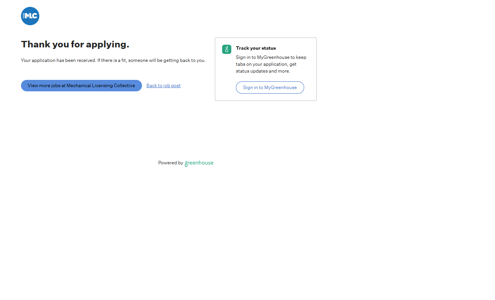Click the greenhouse wordmark in the footer

point(199,163)
